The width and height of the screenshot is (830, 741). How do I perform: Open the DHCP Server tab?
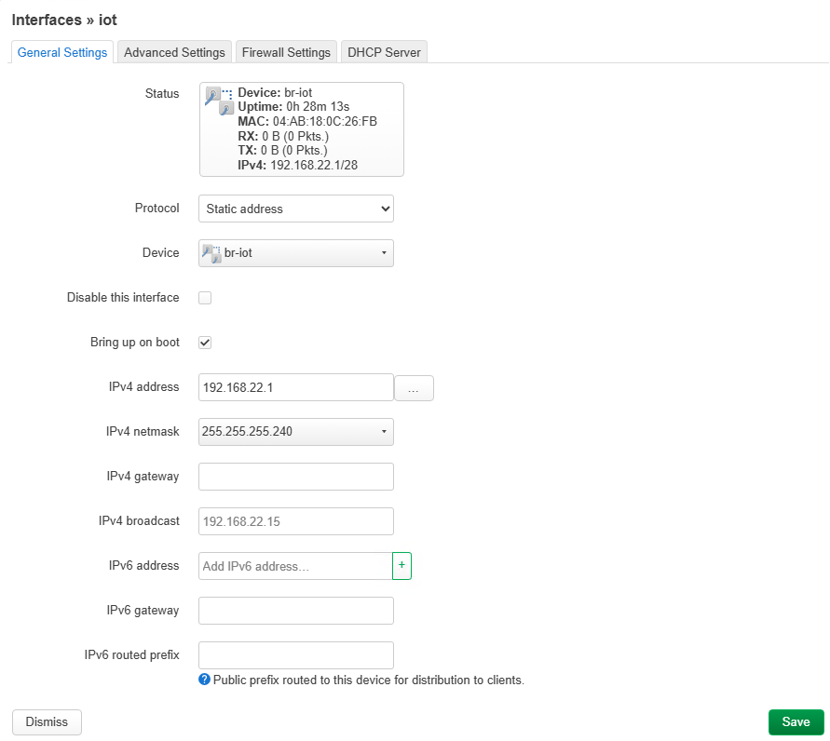pos(384,52)
